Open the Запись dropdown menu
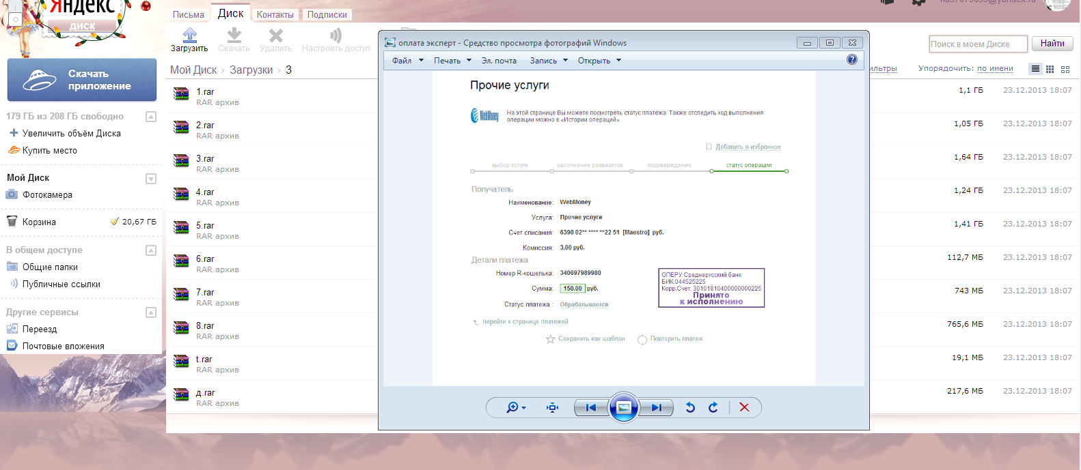1081x470 pixels. coord(549,61)
